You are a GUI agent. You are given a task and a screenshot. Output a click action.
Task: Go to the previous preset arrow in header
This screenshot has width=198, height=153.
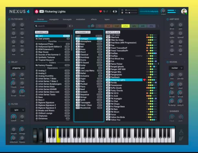tap(113, 11)
